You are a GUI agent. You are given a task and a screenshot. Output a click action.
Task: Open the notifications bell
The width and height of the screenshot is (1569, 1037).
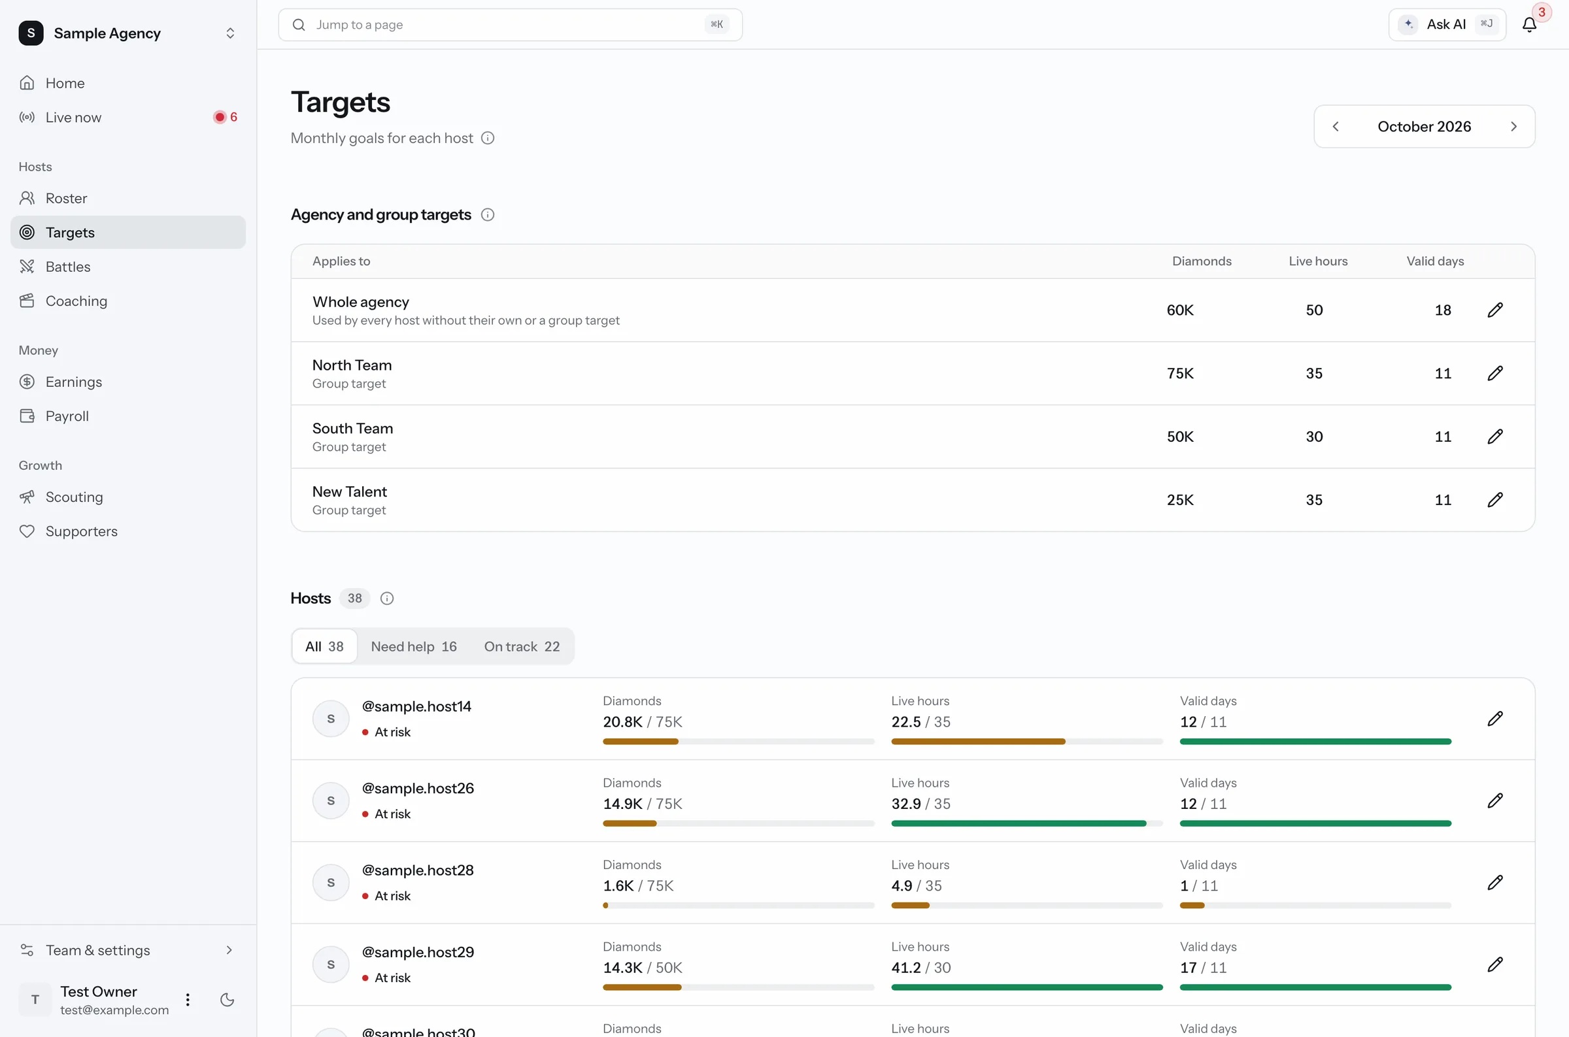pos(1528,24)
